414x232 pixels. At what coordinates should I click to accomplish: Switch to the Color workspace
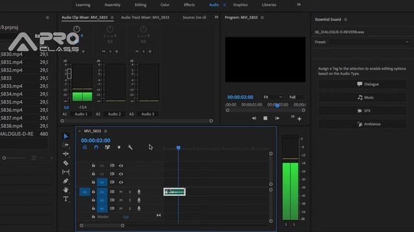[x=165, y=5]
